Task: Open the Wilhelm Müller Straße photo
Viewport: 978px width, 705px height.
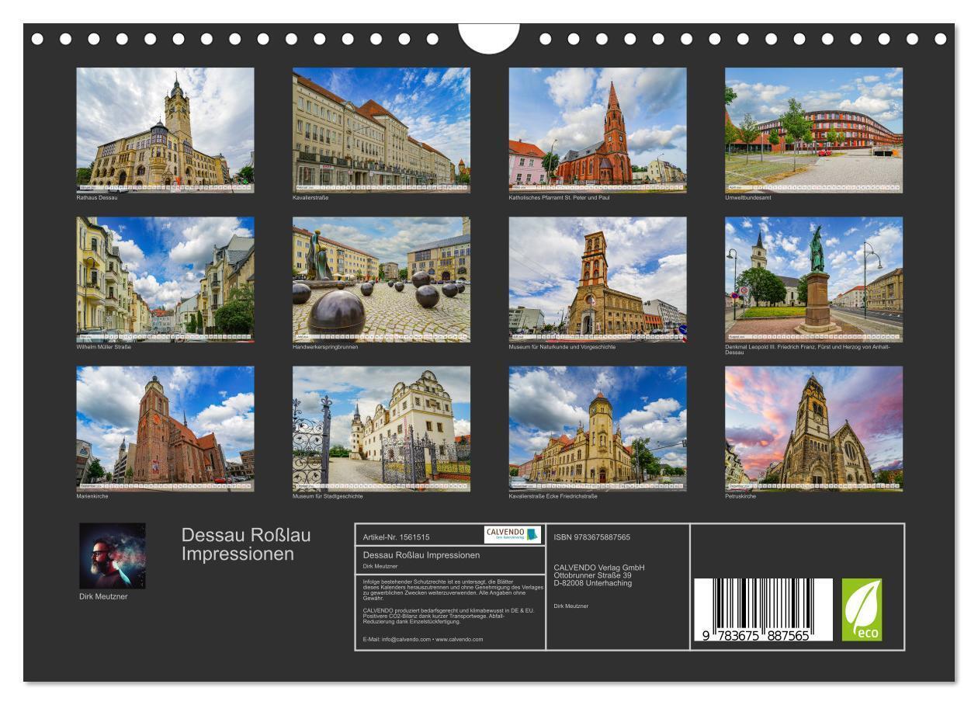Action: (x=165, y=280)
